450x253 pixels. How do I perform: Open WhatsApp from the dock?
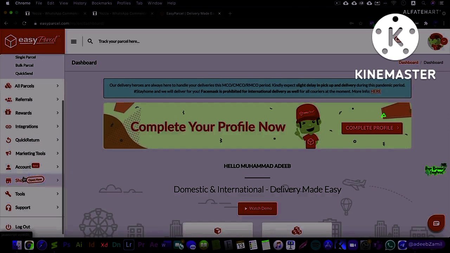point(390,245)
